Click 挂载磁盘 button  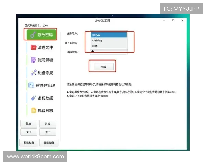pos(49,143)
